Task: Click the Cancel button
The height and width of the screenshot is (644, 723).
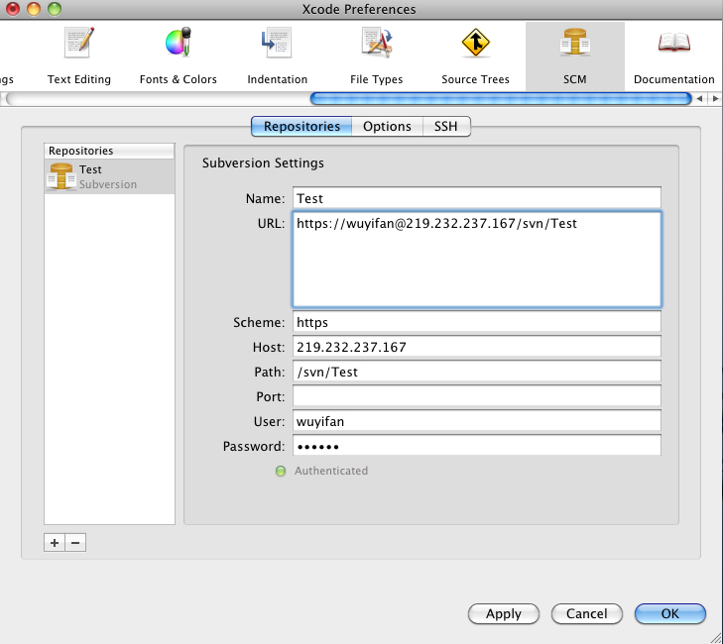Action: (587, 613)
